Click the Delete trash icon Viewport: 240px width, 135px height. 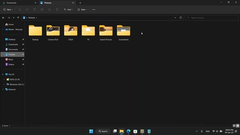57,9
